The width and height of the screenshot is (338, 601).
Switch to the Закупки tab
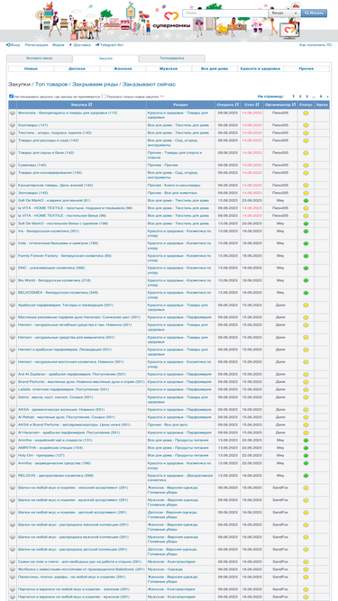(x=105, y=59)
